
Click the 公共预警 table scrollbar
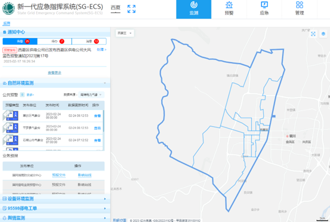pos(104,121)
